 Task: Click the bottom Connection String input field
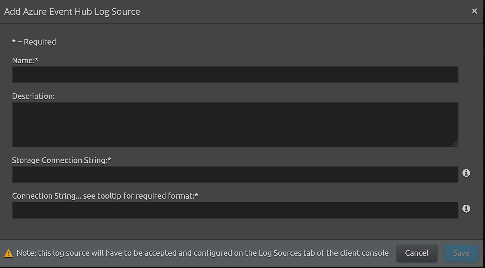235,210
